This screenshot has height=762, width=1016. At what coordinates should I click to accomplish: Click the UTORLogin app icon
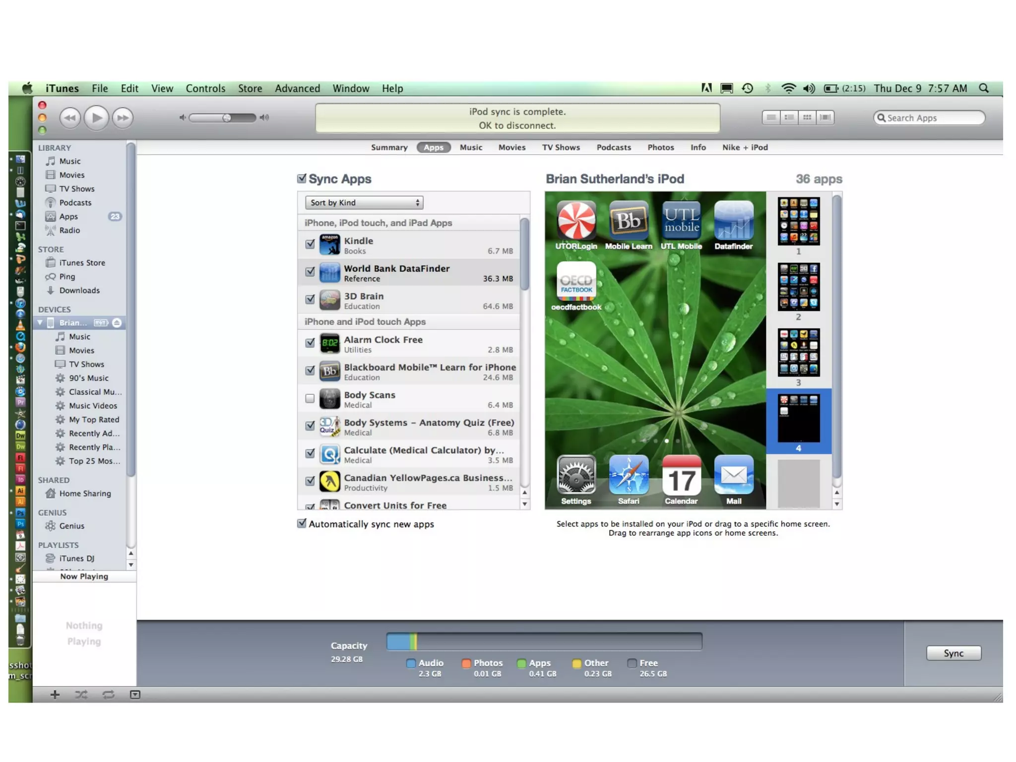point(576,220)
